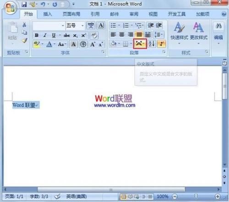The width and height of the screenshot is (229, 202).
Task: Toggle italic formatting
Action: 45,35
